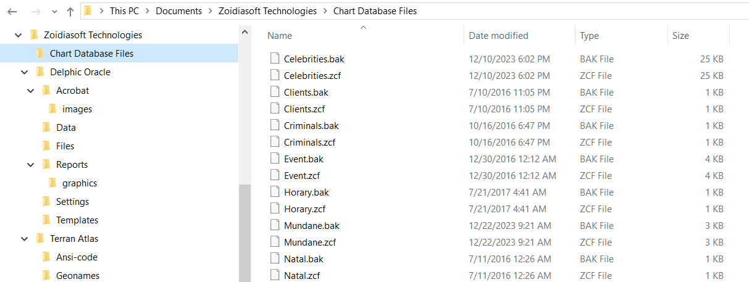The height and width of the screenshot is (282, 749).
Task: Select file Natal.bak
Action: [304, 259]
